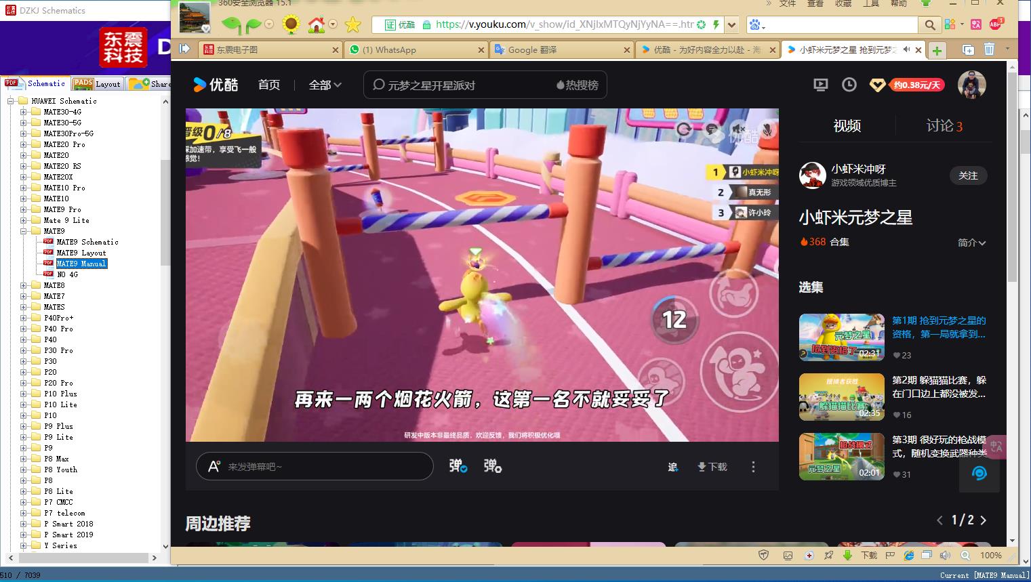Open the three-dot more options below video
Viewport: 1031px width, 582px height.
(753, 467)
